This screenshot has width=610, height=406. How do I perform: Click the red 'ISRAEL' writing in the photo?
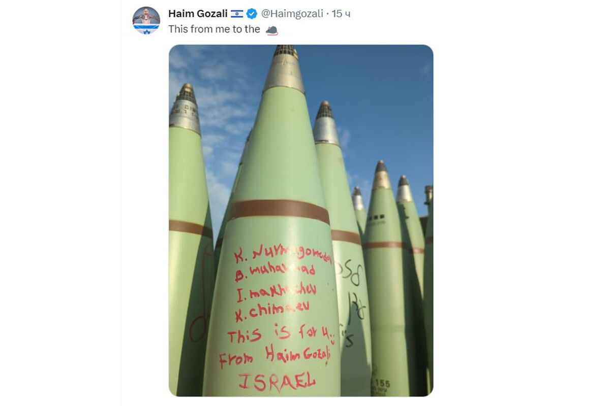point(277,381)
